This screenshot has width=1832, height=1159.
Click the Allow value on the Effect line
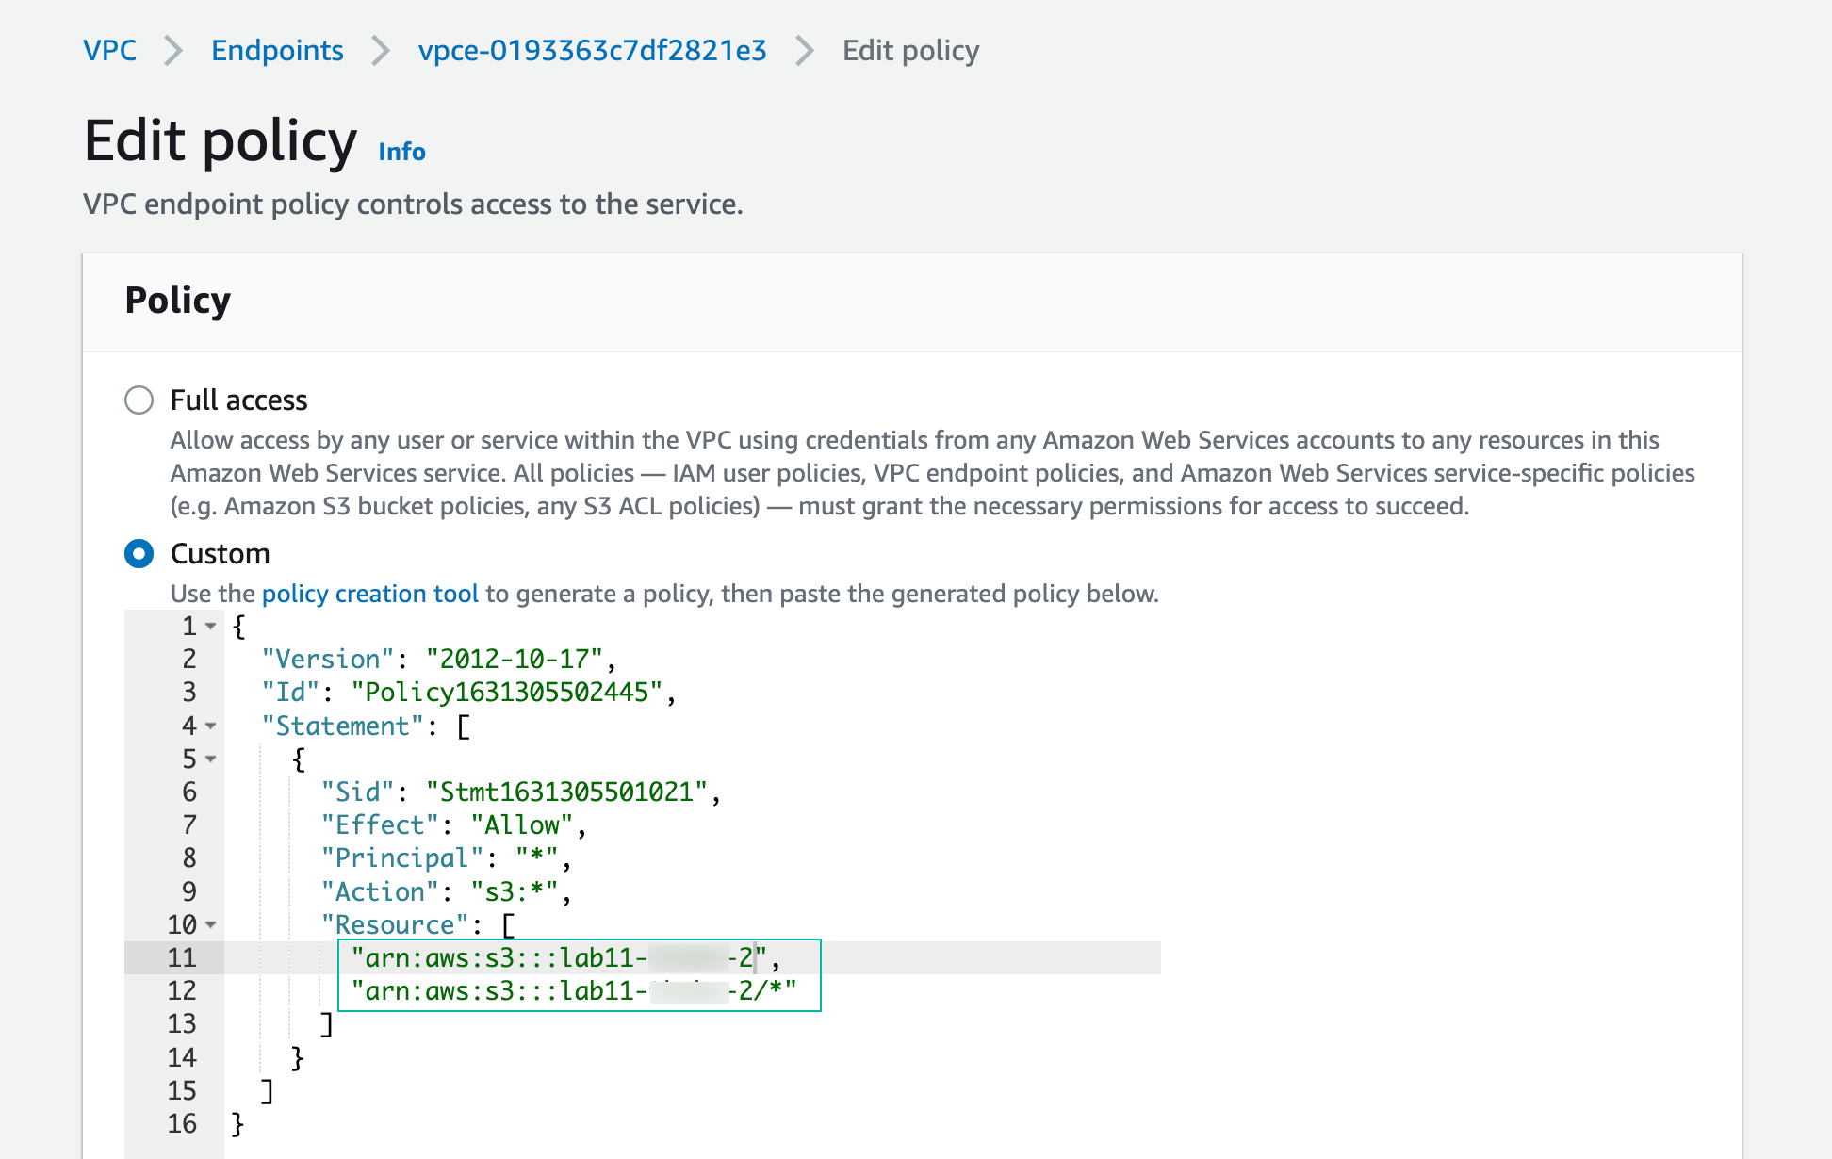click(x=521, y=825)
